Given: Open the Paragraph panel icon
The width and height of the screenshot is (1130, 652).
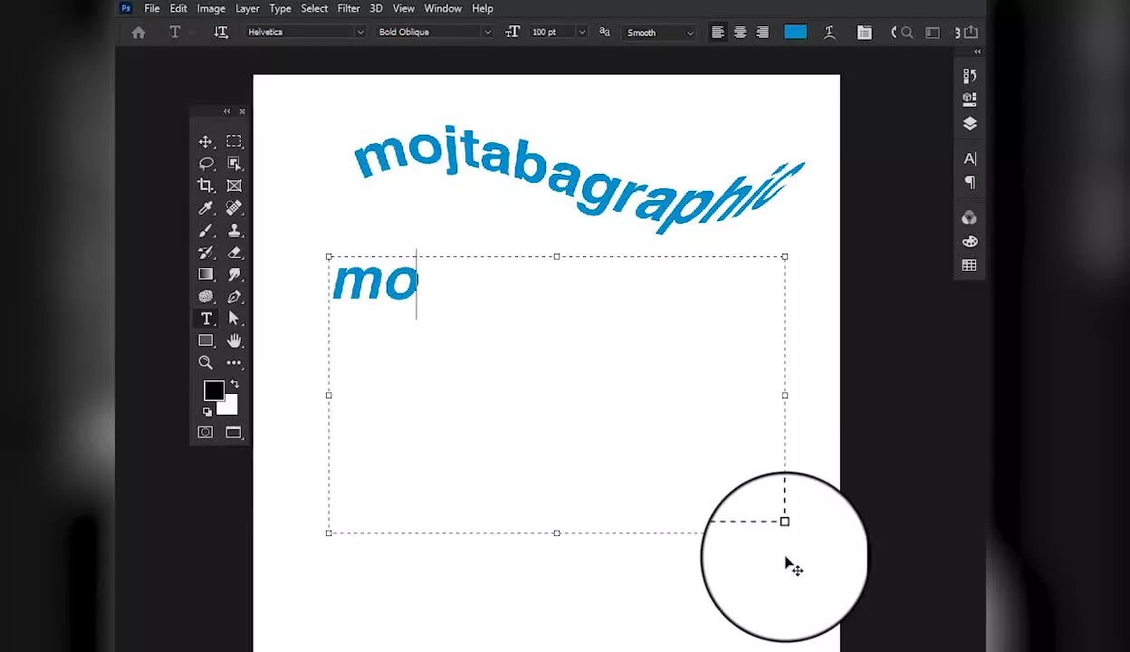Looking at the screenshot, I should [x=970, y=182].
